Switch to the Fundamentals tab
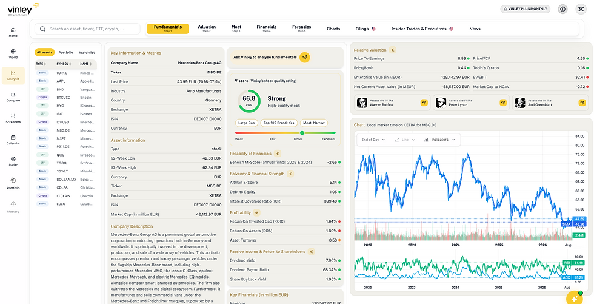Viewport: 594px width, 304px height. pos(168,29)
